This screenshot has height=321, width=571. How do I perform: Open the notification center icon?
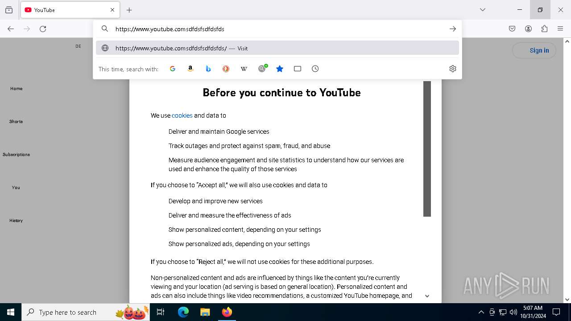[x=556, y=312]
